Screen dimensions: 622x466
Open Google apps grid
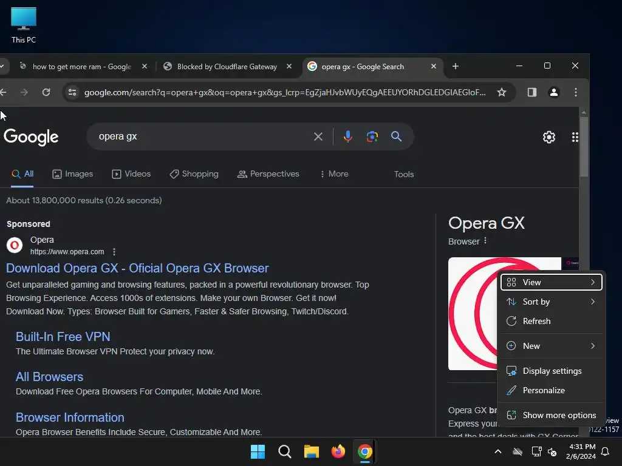click(x=575, y=137)
